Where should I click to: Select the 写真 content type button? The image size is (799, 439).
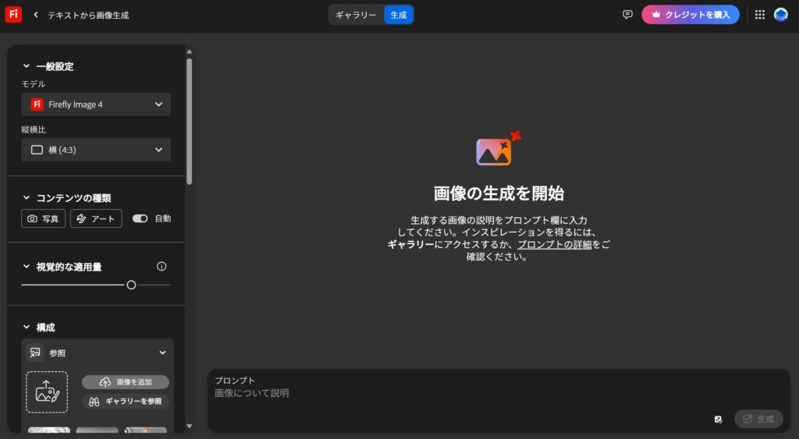pyautogui.click(x=44, y=218)
